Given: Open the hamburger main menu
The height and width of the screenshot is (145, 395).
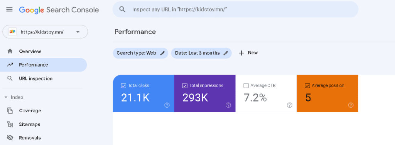Looking at the screenshot, I should (9, 10).
